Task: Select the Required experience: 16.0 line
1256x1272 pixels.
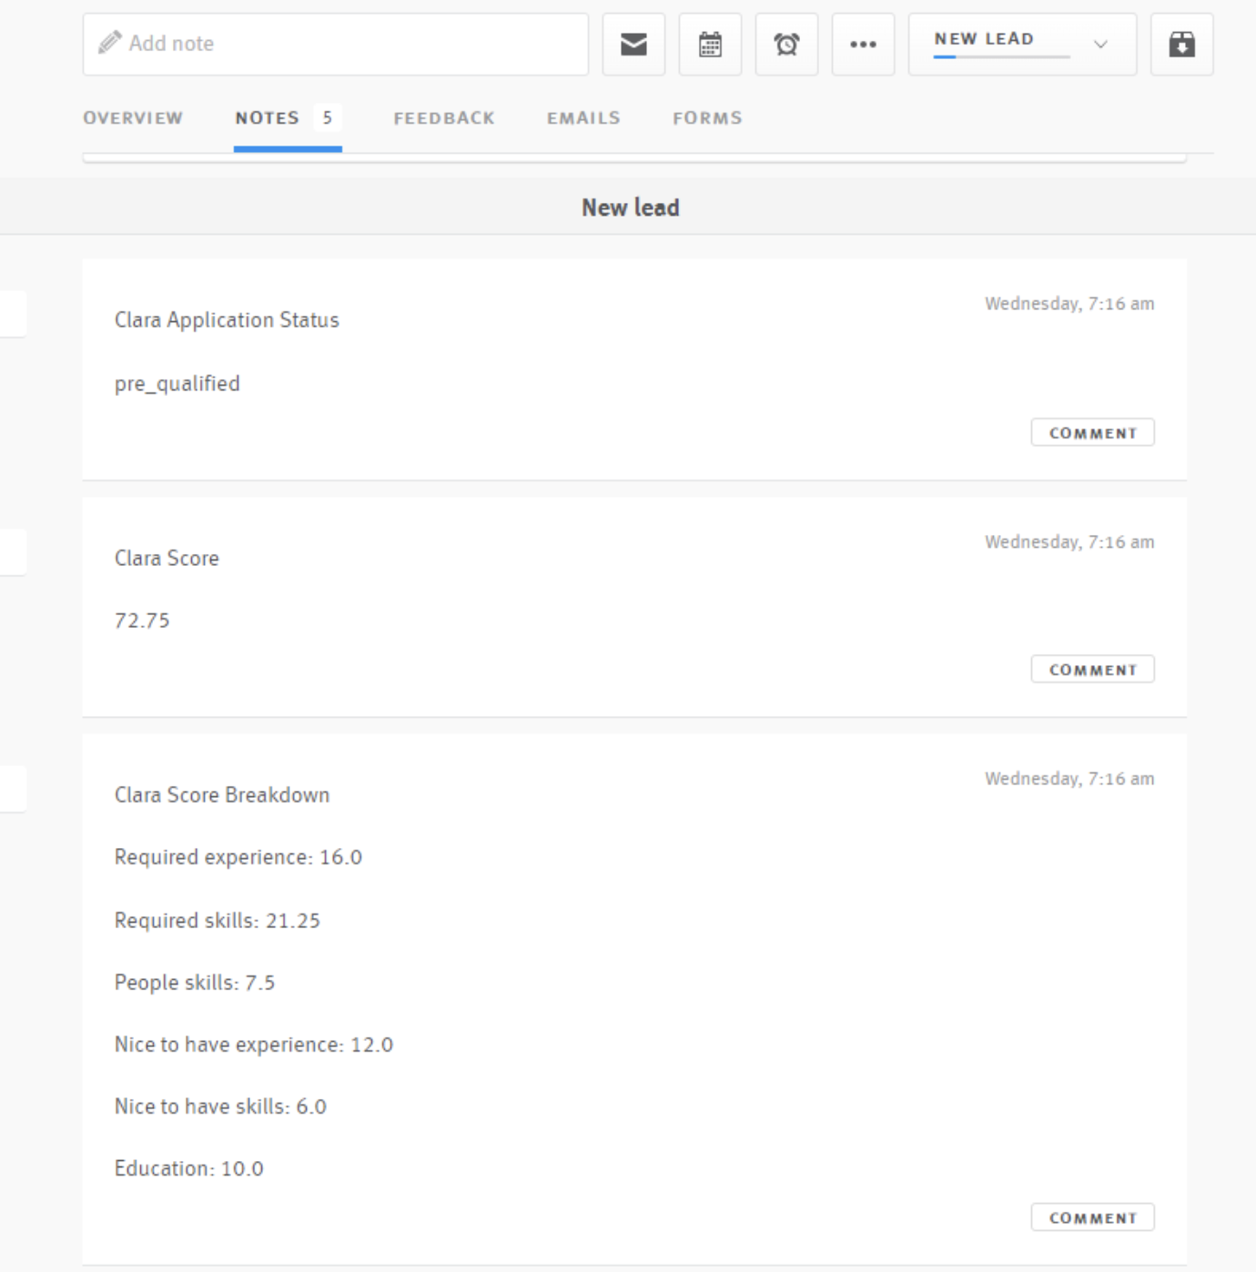Action: 238,857
